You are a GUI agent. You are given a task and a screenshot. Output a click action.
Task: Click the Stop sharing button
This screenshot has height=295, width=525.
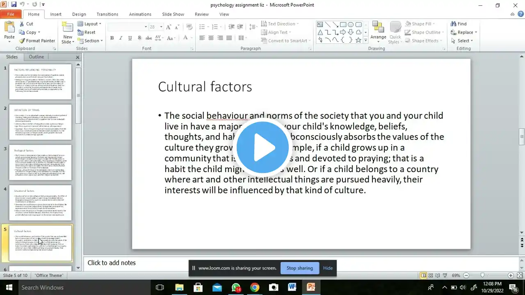pos(299,268)
